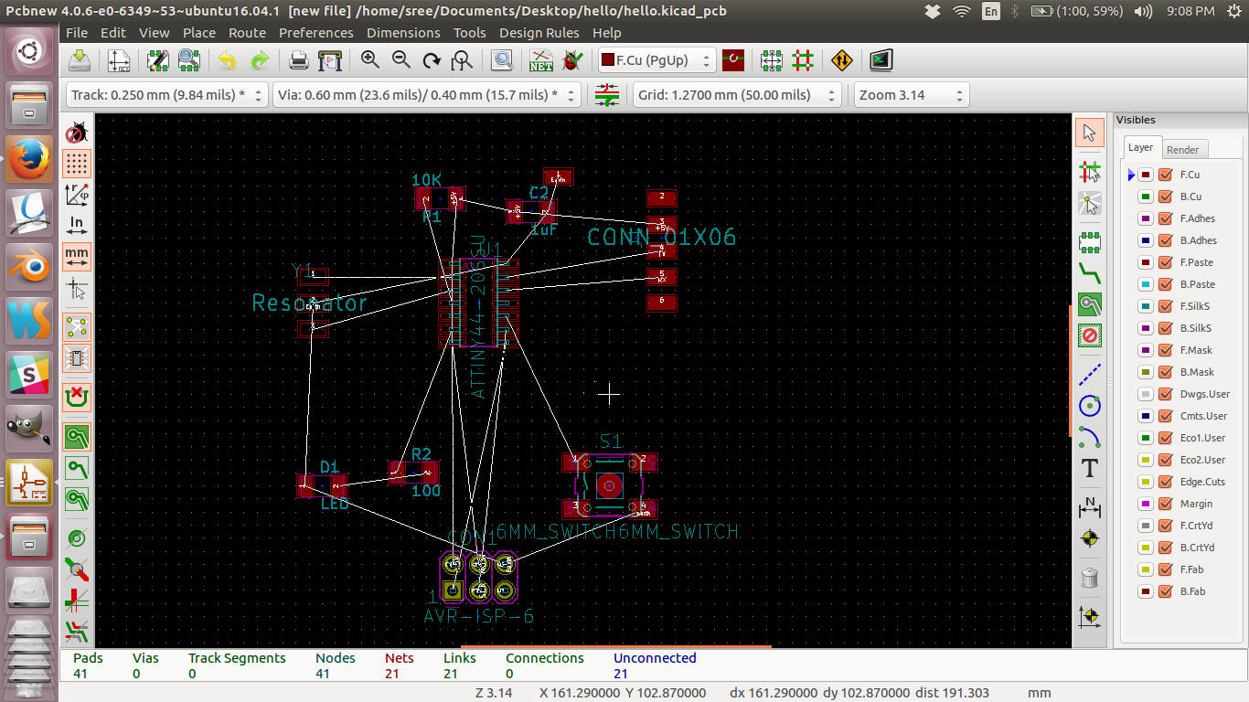Open Slack from the Ubuntu dock
Viewport: 1249px width, 702px height.
coord(29,373)
